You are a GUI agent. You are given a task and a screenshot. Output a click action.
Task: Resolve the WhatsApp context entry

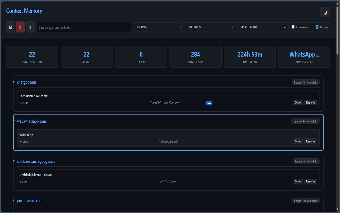coord(310,141)
